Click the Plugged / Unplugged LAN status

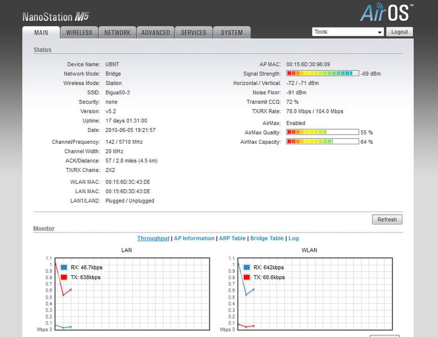(129, 201)
